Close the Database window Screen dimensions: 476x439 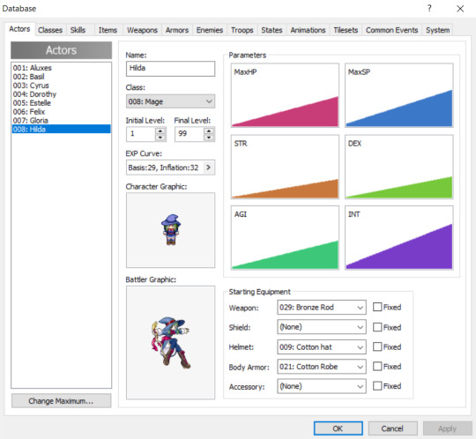(460, 9)
